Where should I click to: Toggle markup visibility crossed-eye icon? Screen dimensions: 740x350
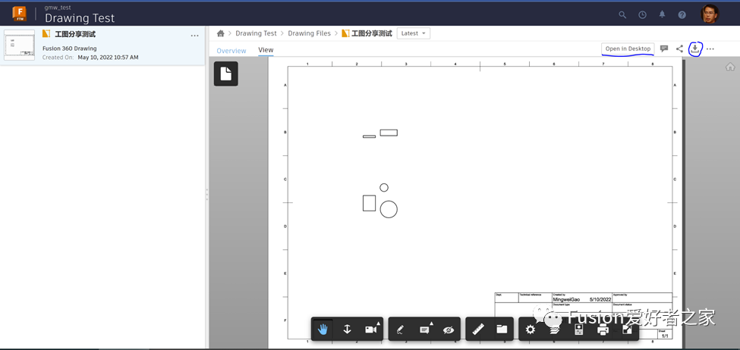[x=449, y=330]
